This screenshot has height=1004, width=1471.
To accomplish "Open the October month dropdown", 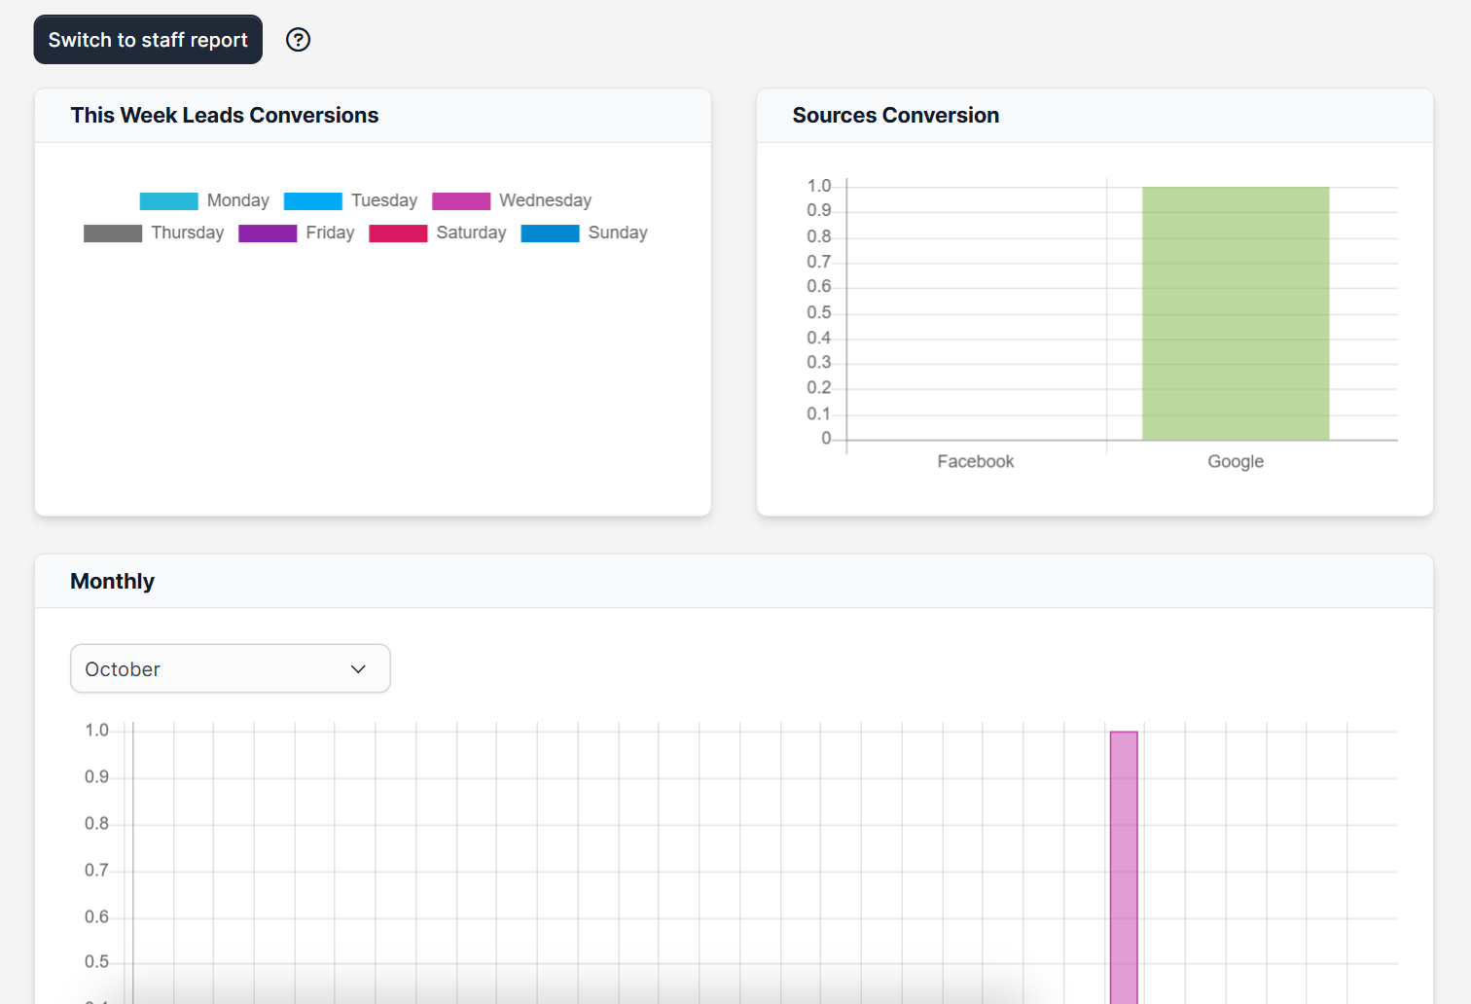I will click(231, 668).
